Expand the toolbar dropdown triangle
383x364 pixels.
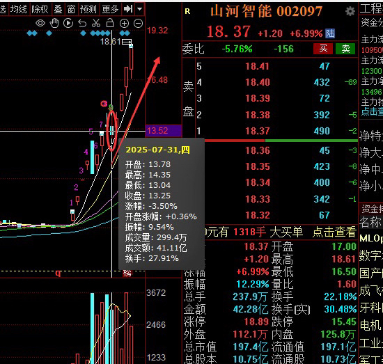coord(139,9)
